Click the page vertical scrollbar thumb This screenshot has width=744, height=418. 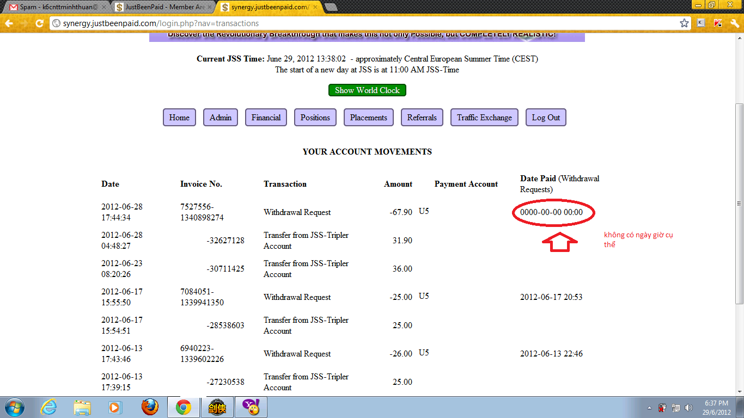pyautogui.click(x=739, y=204)
